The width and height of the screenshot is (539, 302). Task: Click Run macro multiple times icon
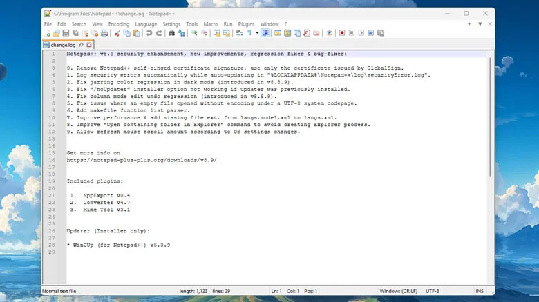[x=371, y=33]
